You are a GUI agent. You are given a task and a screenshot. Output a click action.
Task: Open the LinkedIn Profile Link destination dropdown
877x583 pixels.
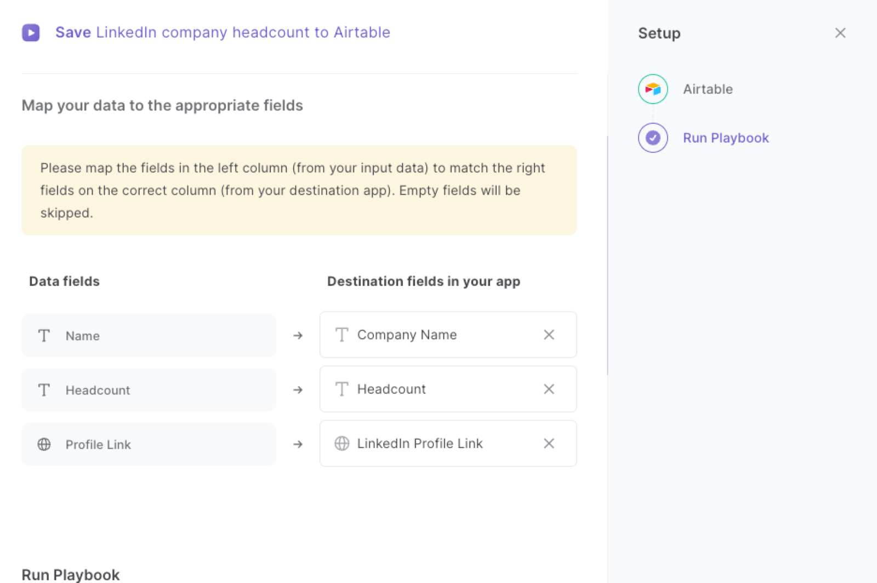pyautogui.click(x=448, y=443)
